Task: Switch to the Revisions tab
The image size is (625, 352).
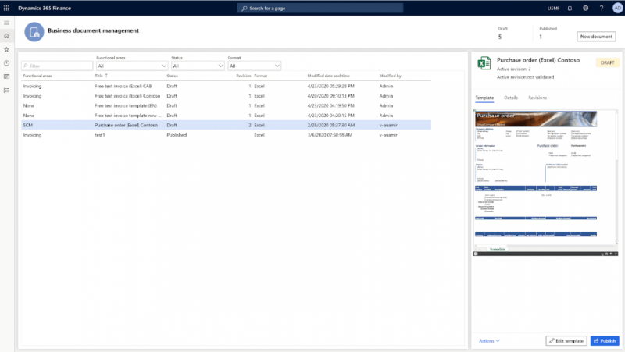Action: [537, 98]
